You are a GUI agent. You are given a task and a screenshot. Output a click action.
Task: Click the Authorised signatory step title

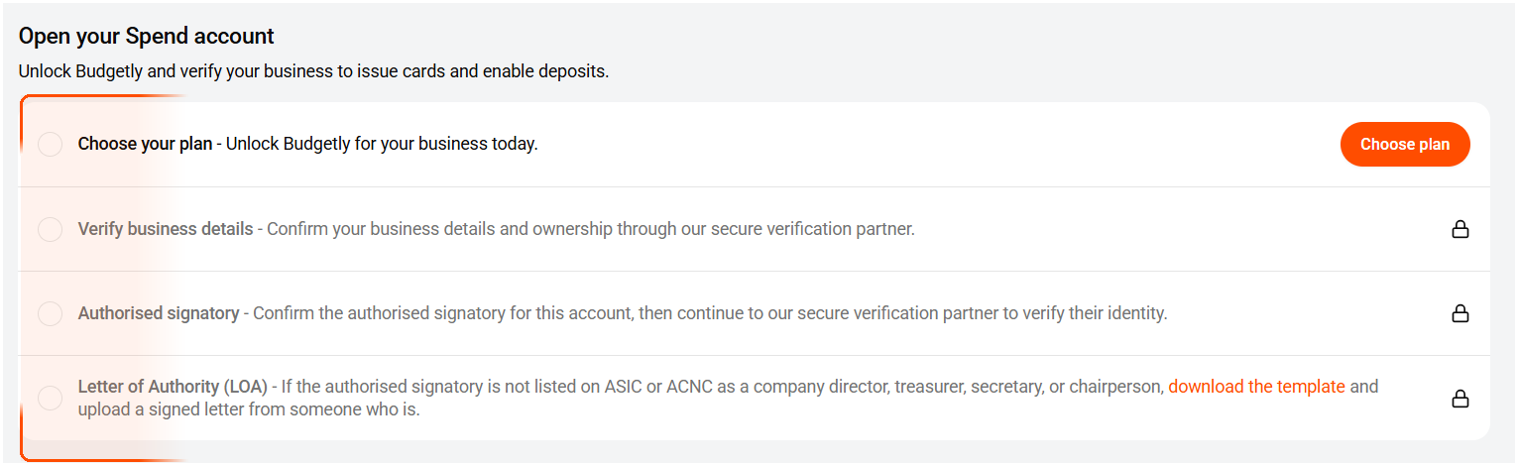coord(159,313)
